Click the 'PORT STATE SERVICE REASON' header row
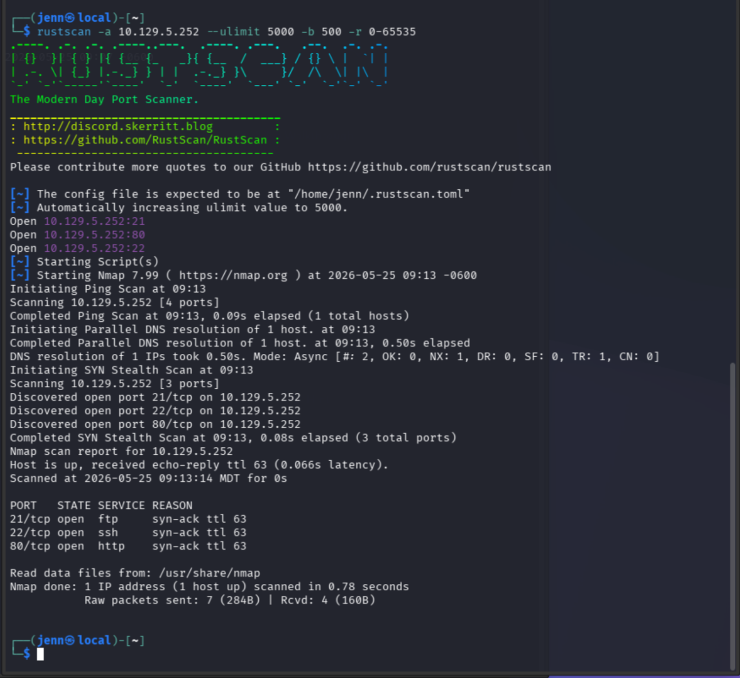 [101, 505]
